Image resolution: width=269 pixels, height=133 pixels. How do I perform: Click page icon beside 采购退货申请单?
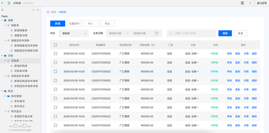[8, 76]
